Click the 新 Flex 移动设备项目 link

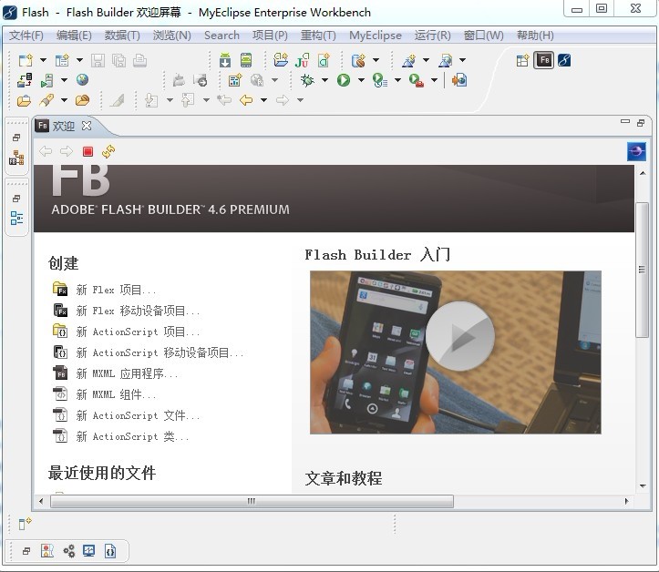click(x=138, y=311)
